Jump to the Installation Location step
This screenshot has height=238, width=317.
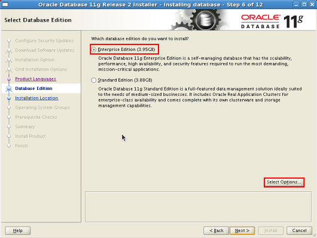pyautogui.click(x=36, y=98)
